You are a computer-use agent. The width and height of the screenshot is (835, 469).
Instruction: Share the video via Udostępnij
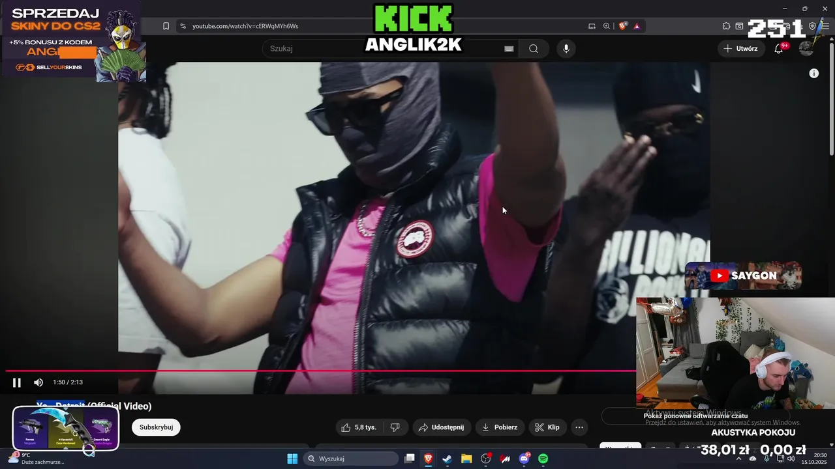(442, 427)
